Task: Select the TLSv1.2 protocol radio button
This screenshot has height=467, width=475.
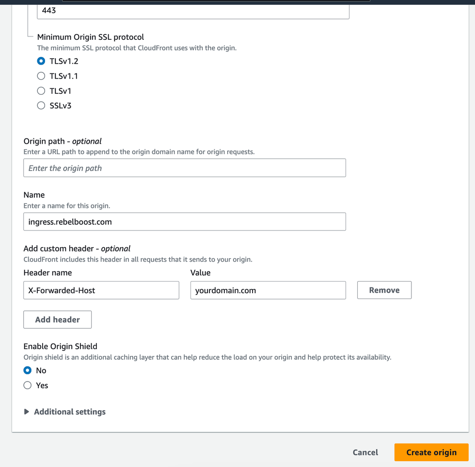Action: click(x=41, y=61)
